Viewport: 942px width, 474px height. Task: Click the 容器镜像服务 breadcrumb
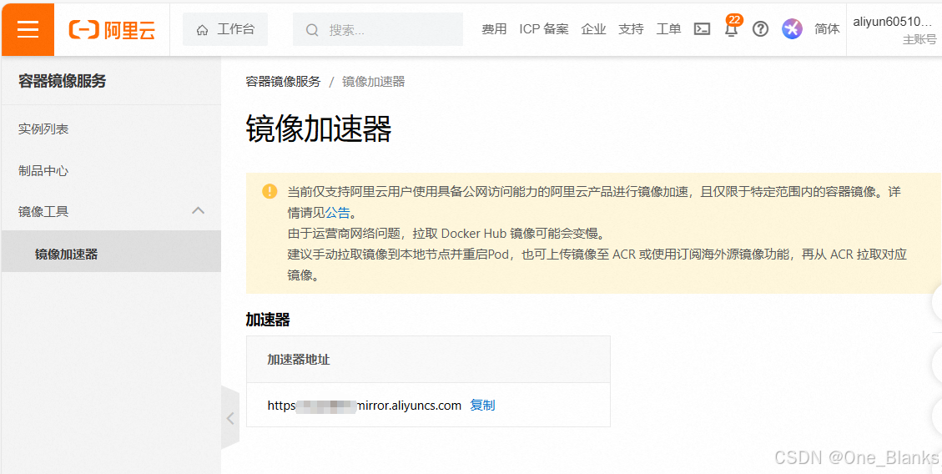click(283, 82)
